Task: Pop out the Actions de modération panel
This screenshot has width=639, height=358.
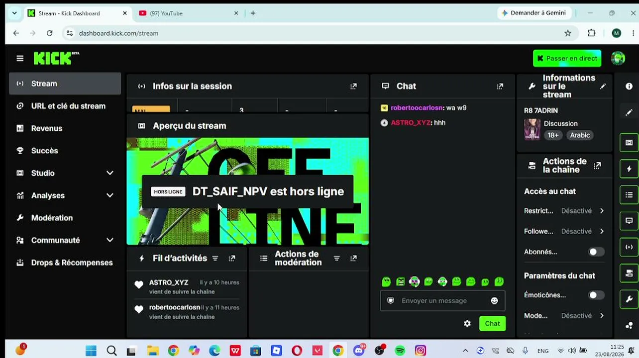Action: pyautogui.click(x=353, y=258)
